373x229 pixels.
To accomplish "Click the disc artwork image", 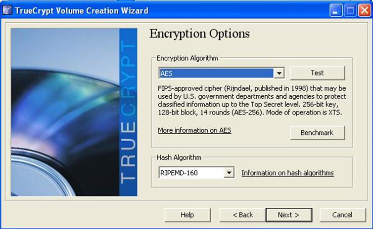I will point(65,112).
